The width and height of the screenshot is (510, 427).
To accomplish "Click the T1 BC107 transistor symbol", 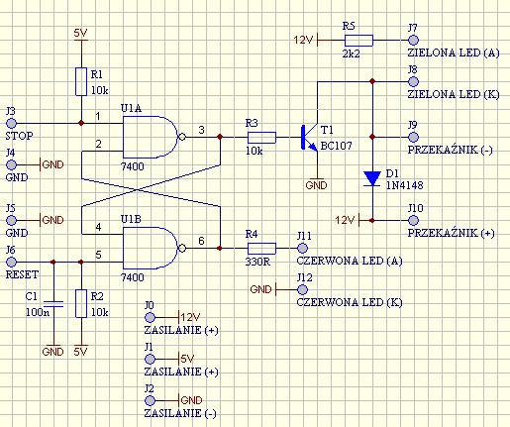I will tap(310, 137).
